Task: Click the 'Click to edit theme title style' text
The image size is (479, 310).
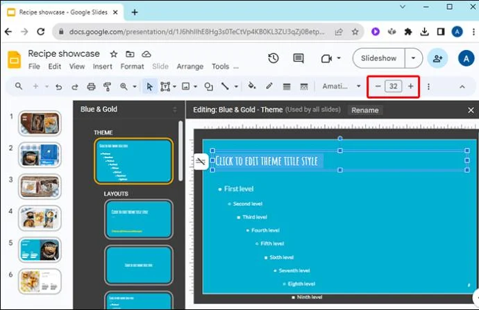Action: click(x=267, y=161)
